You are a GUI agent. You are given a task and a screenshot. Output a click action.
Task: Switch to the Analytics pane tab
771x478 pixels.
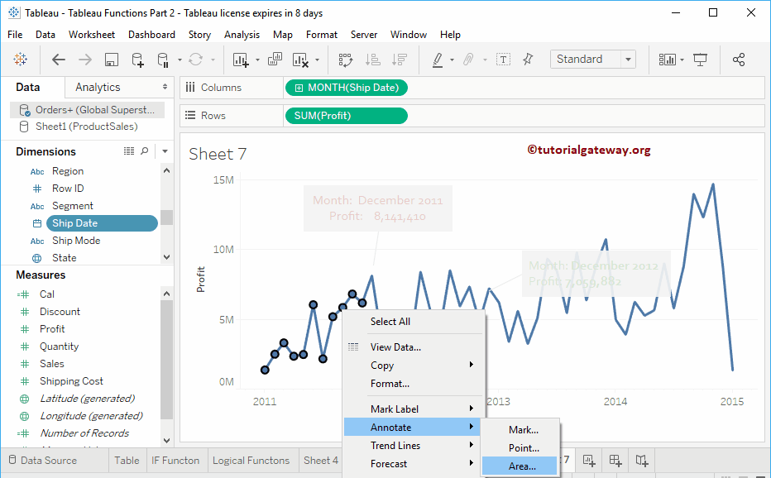[x=98, y=87]
